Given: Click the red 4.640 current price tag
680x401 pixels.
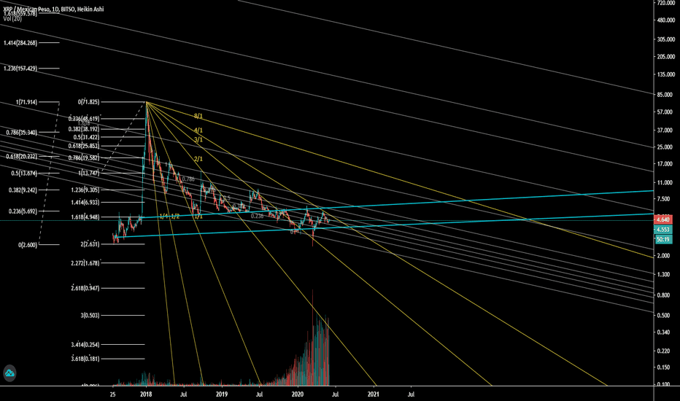Looking at the screenshot, I should tap(663, 220).
